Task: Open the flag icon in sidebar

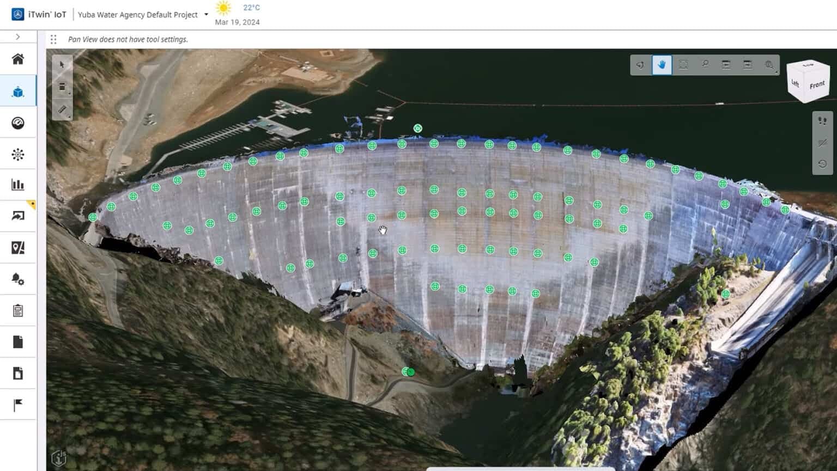Action: (18, 405)
